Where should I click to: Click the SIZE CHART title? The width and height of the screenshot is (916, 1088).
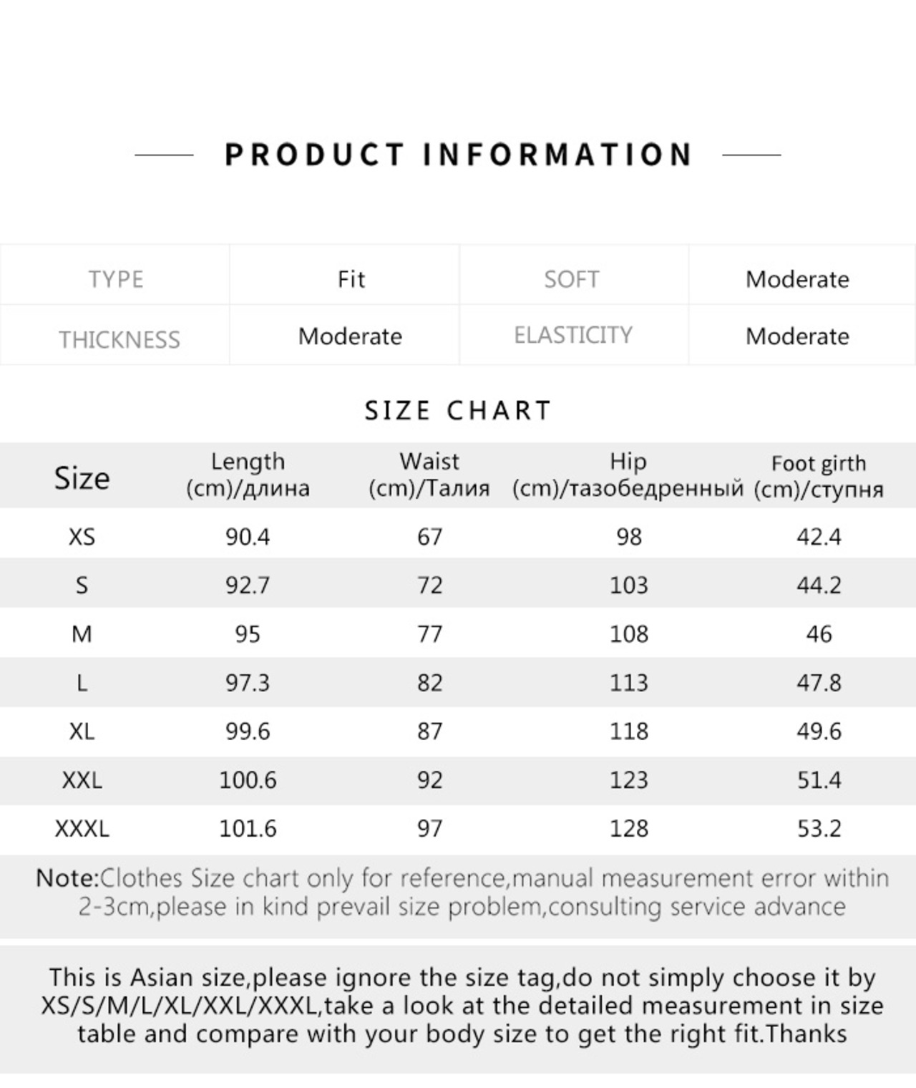pos(458,411)
